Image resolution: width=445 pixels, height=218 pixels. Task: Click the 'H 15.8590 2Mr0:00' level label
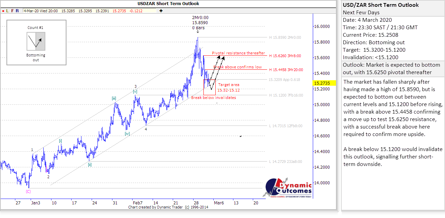[286, 37]
